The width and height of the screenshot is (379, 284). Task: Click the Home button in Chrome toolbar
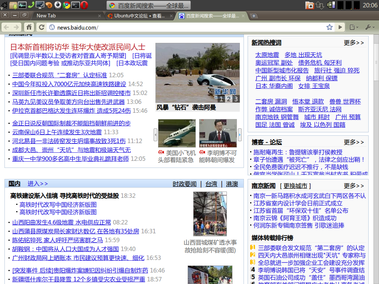[29, 27]
